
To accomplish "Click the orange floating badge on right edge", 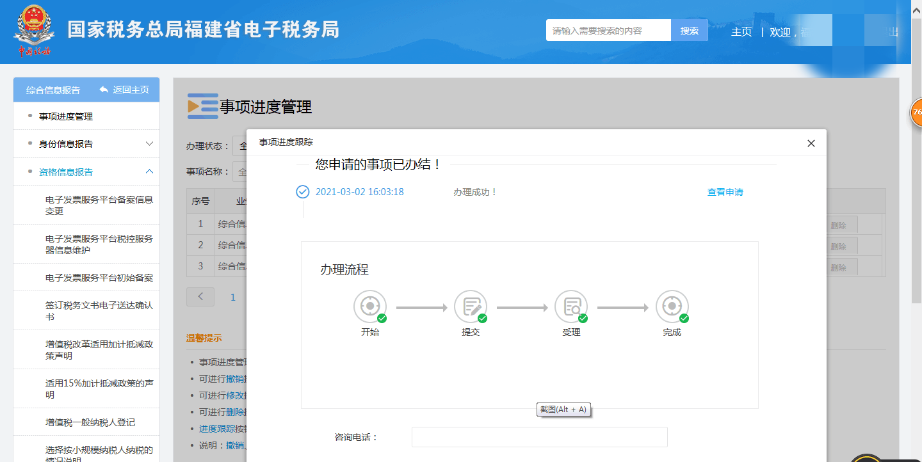I will pyautogui.click(x=916, y=112).
